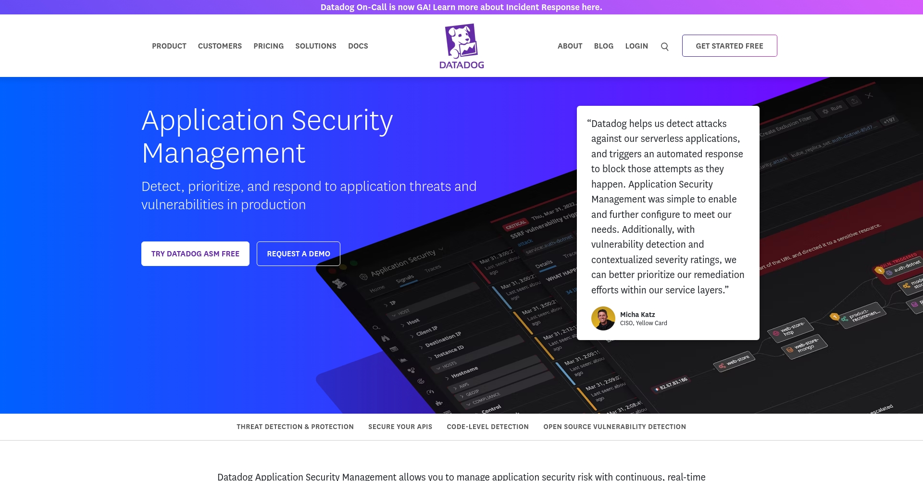Jump to Open Source Vulnerability Detection section

(614, 427)
